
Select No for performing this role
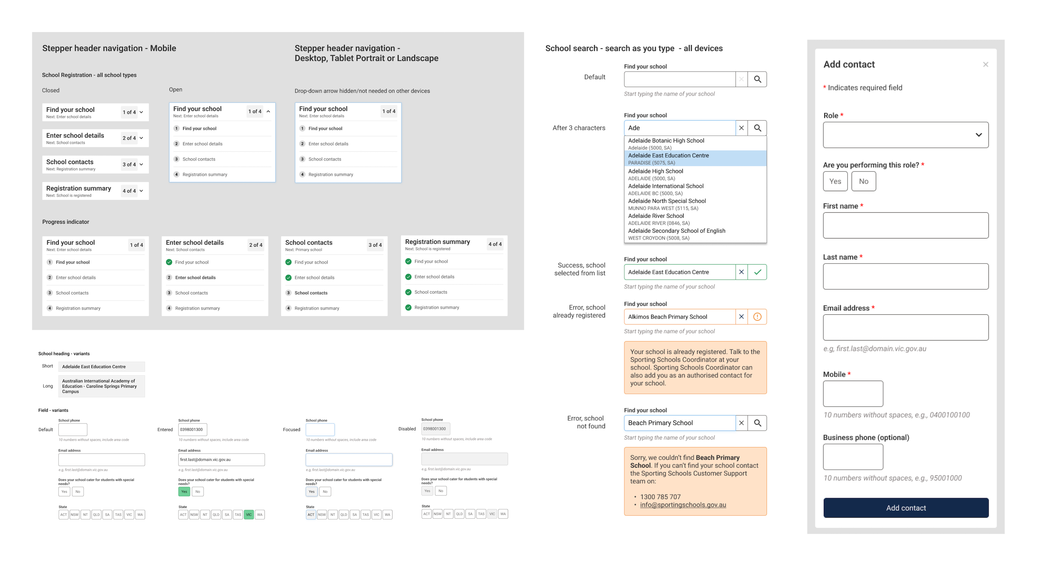[863, 181]
